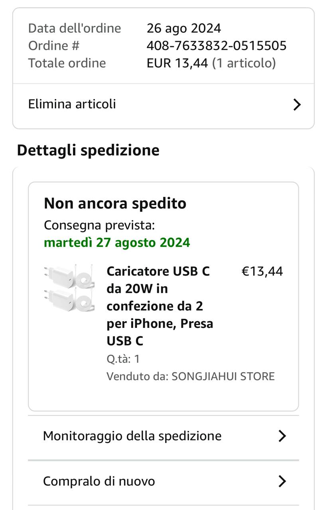The image size is (327, 510).
Task: Click the Q.tà: 1 quantity text
Action: 123,359
